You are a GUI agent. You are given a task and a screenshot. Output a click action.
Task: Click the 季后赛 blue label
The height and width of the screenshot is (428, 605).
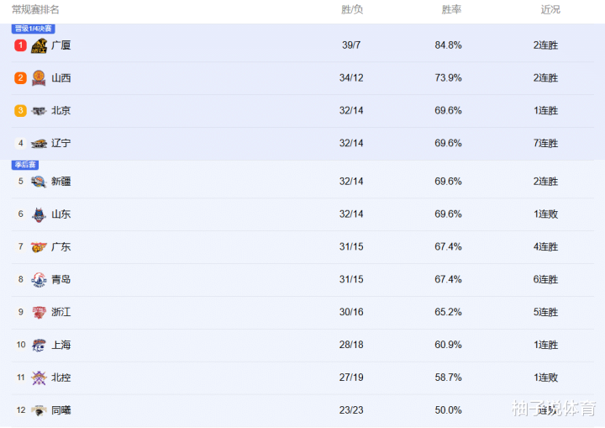[25, 165]
